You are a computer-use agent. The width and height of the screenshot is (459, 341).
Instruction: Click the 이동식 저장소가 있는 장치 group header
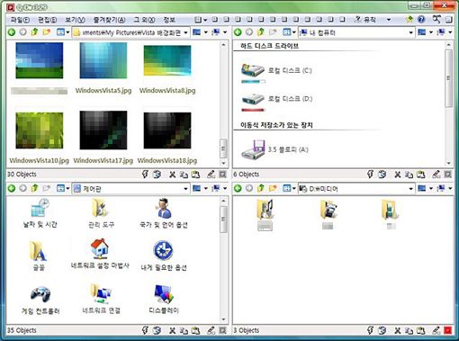pos(276,125)
